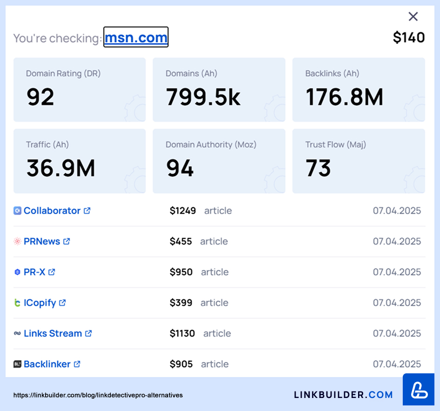Click the Backlinks (Ah) metric card
This screenshot has height=411, width=440.
coord(359,90)
